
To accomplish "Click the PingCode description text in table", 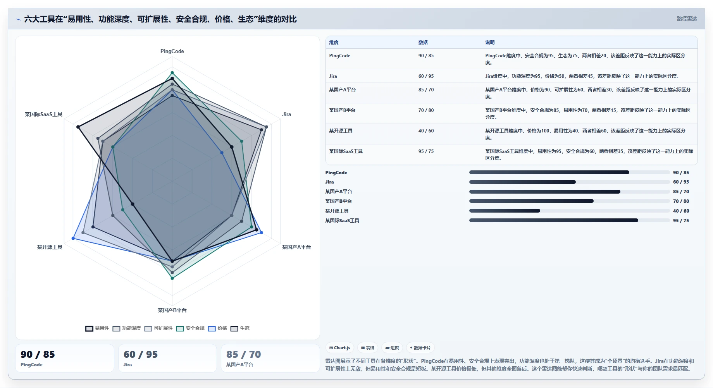I will coord(585,59).
